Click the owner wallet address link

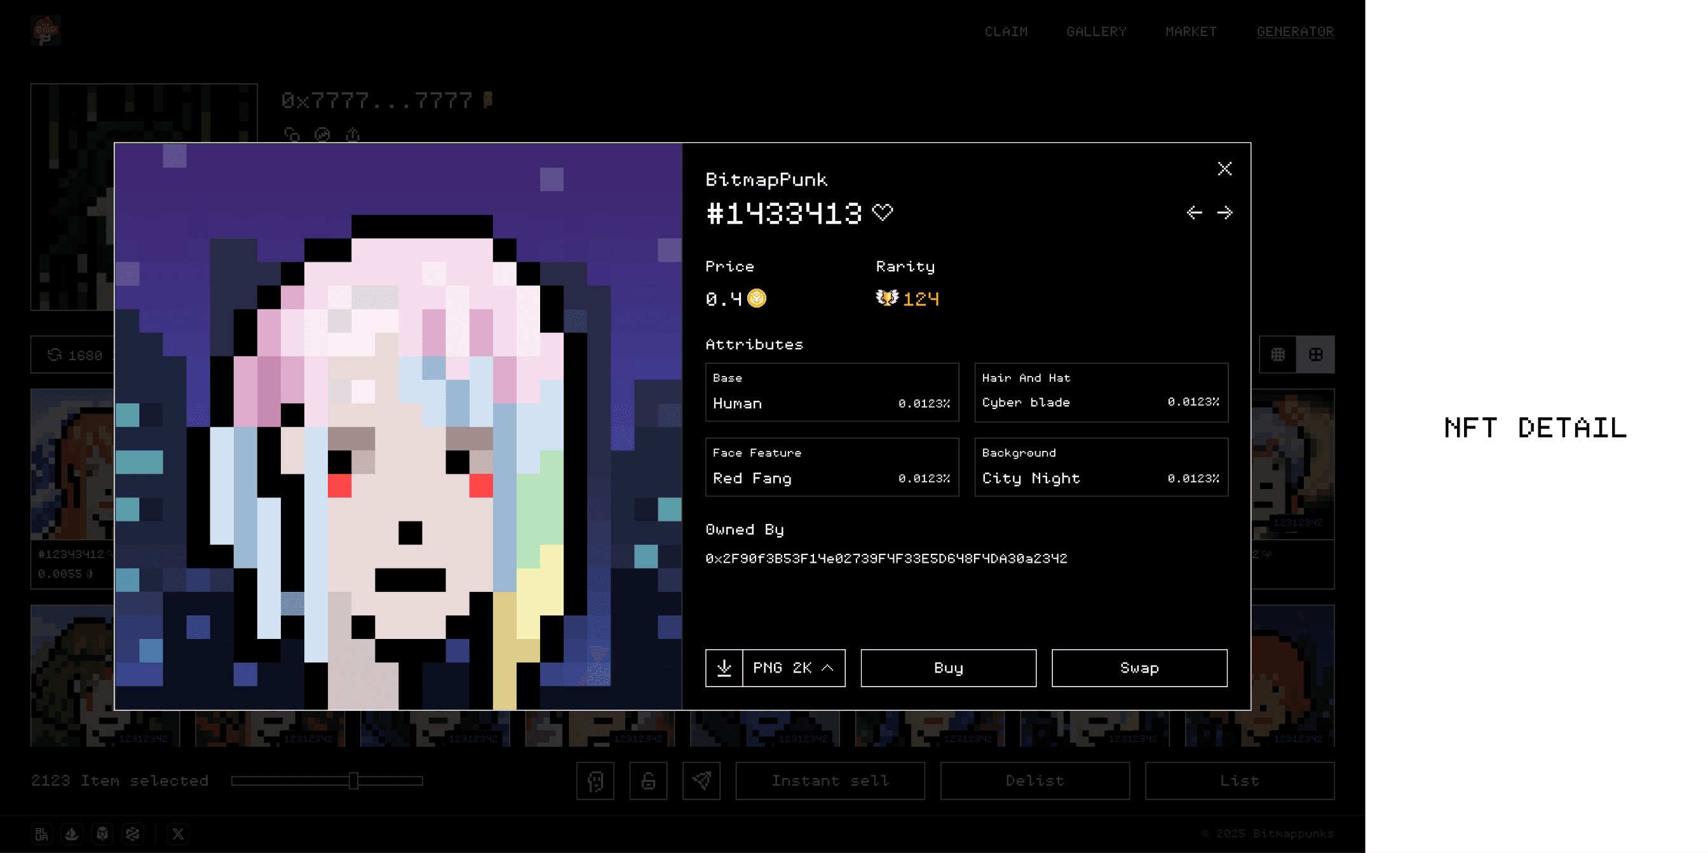886,559
